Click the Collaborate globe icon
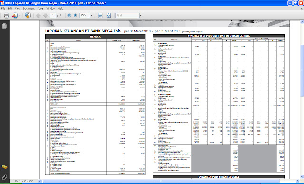The image size is (304, 184). point(28,15)
